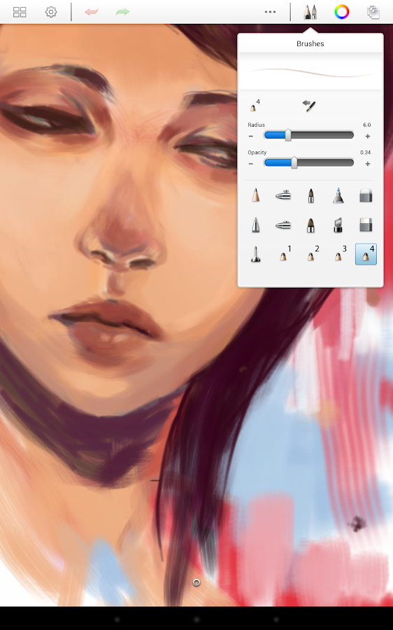
Task: Decrease Opacity with the minus button
Action: tap(251, 164)
